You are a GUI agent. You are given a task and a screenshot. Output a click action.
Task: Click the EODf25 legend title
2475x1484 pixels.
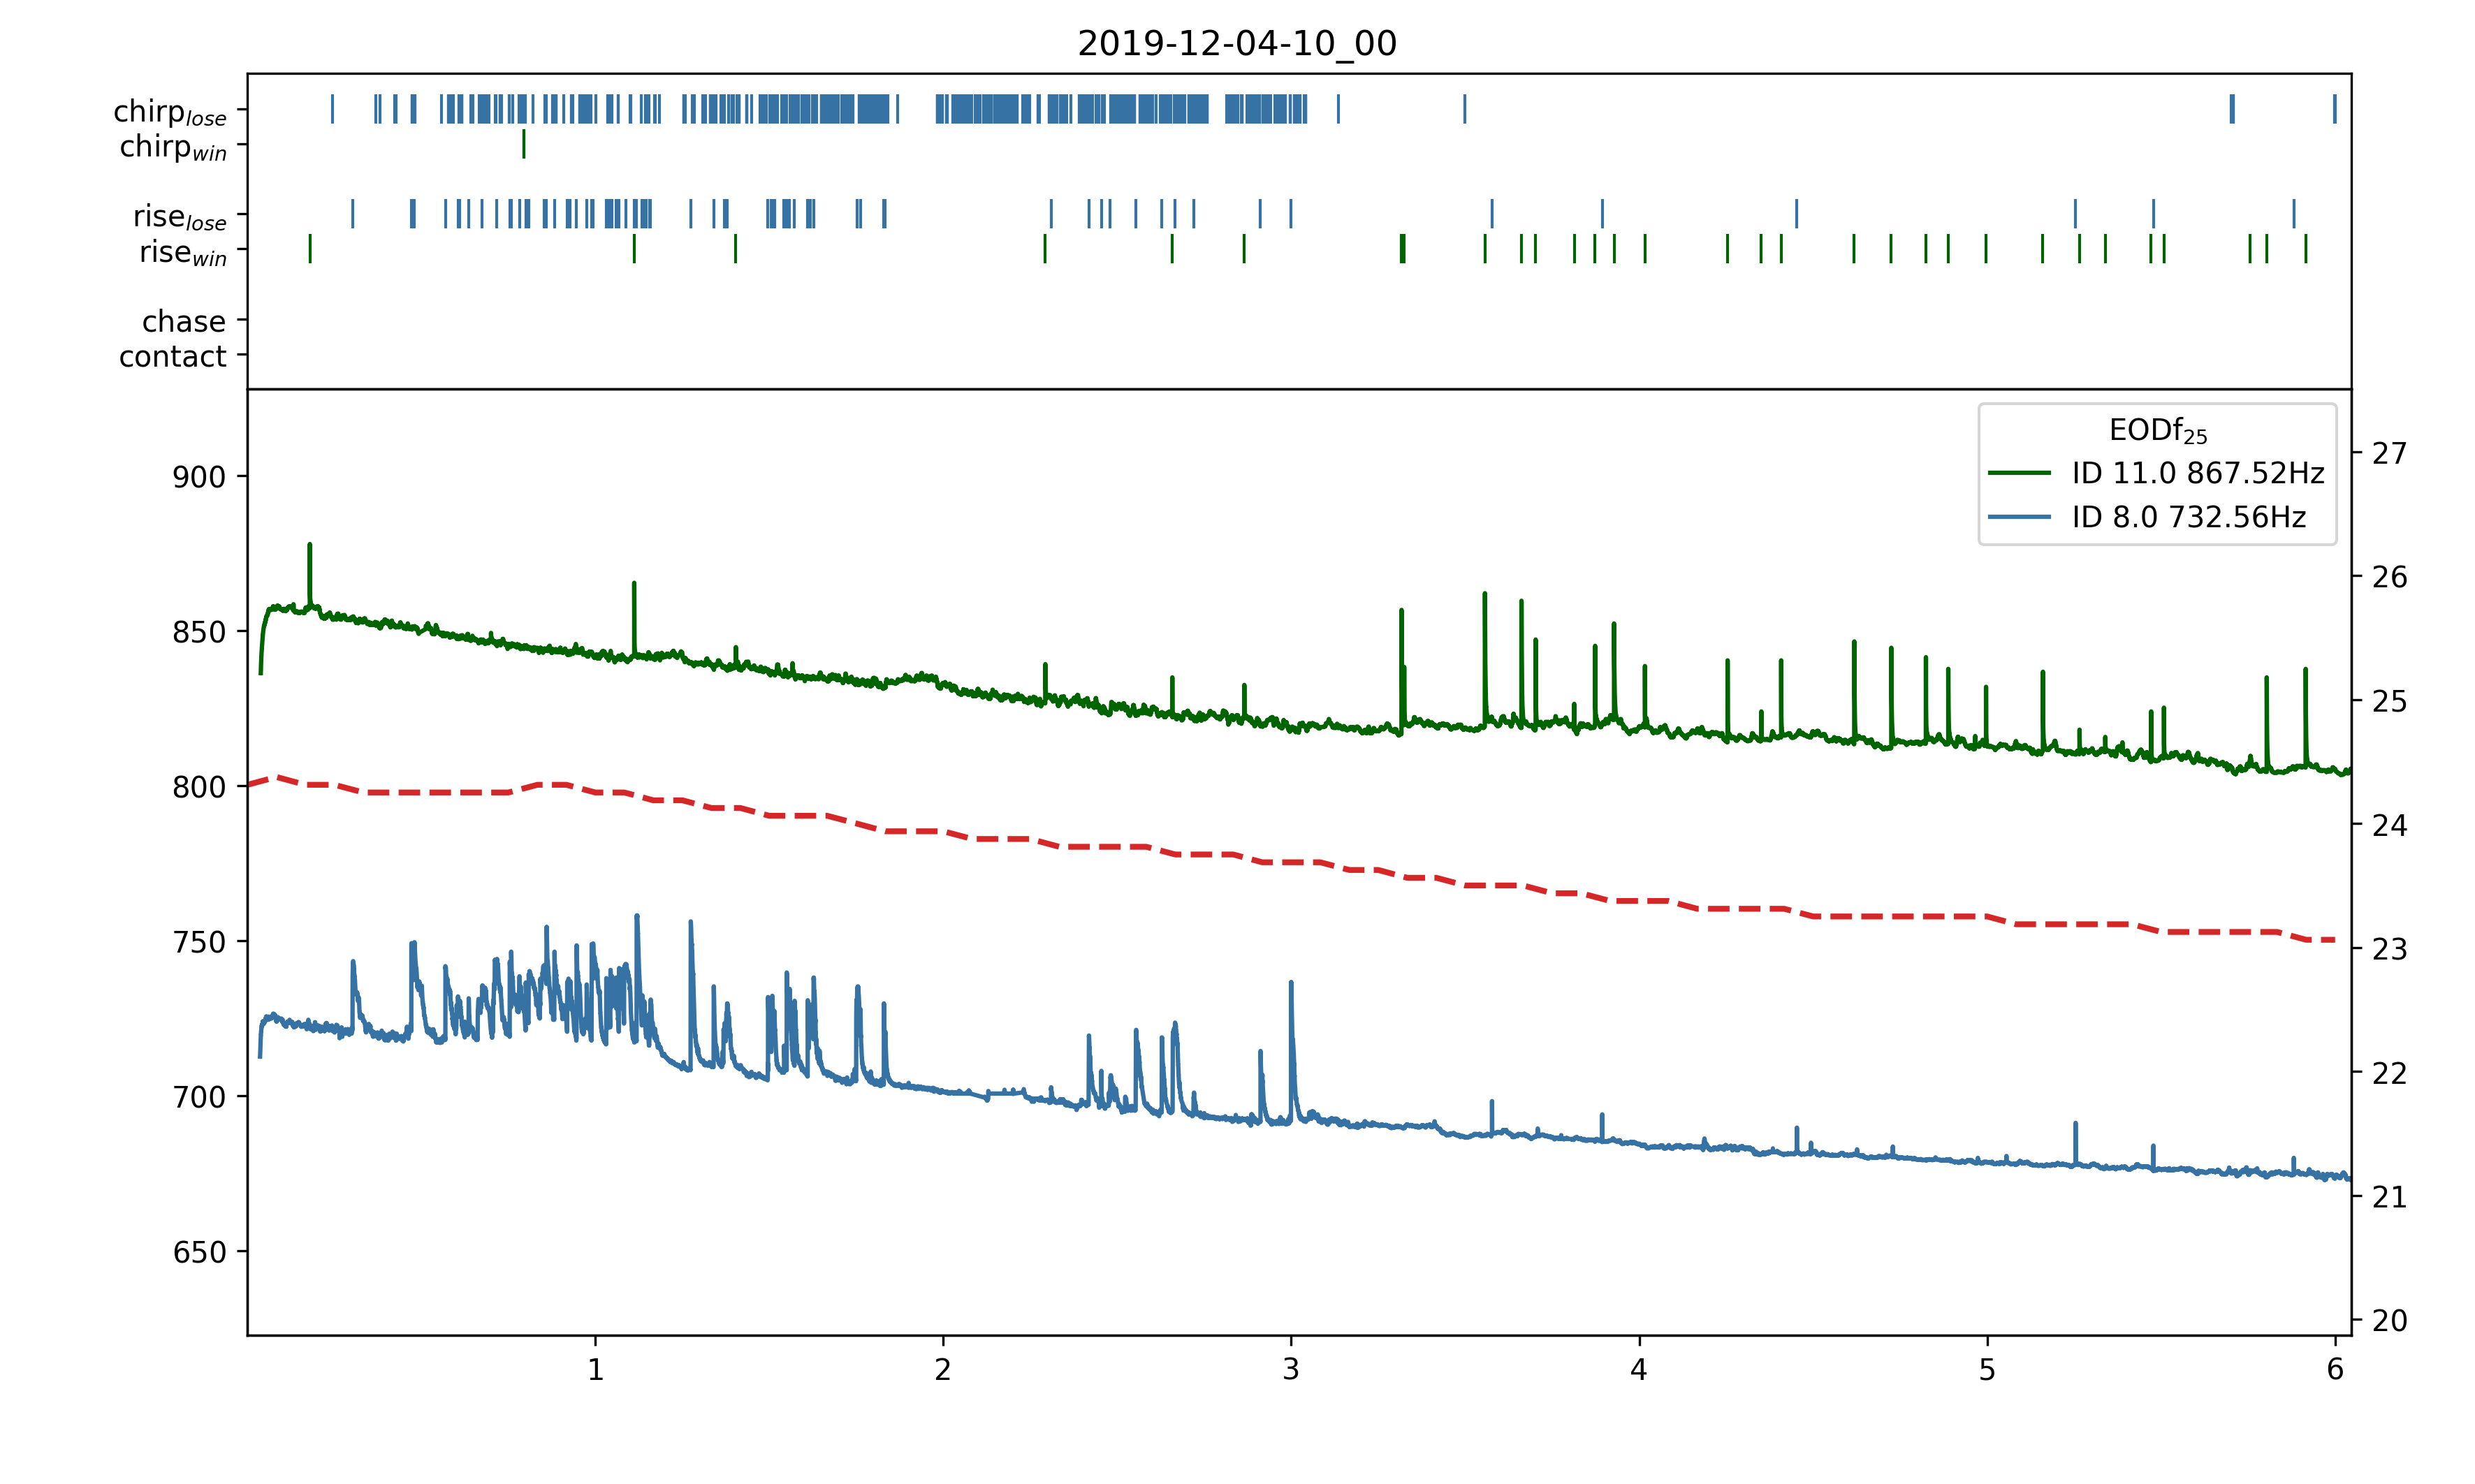2157,431
